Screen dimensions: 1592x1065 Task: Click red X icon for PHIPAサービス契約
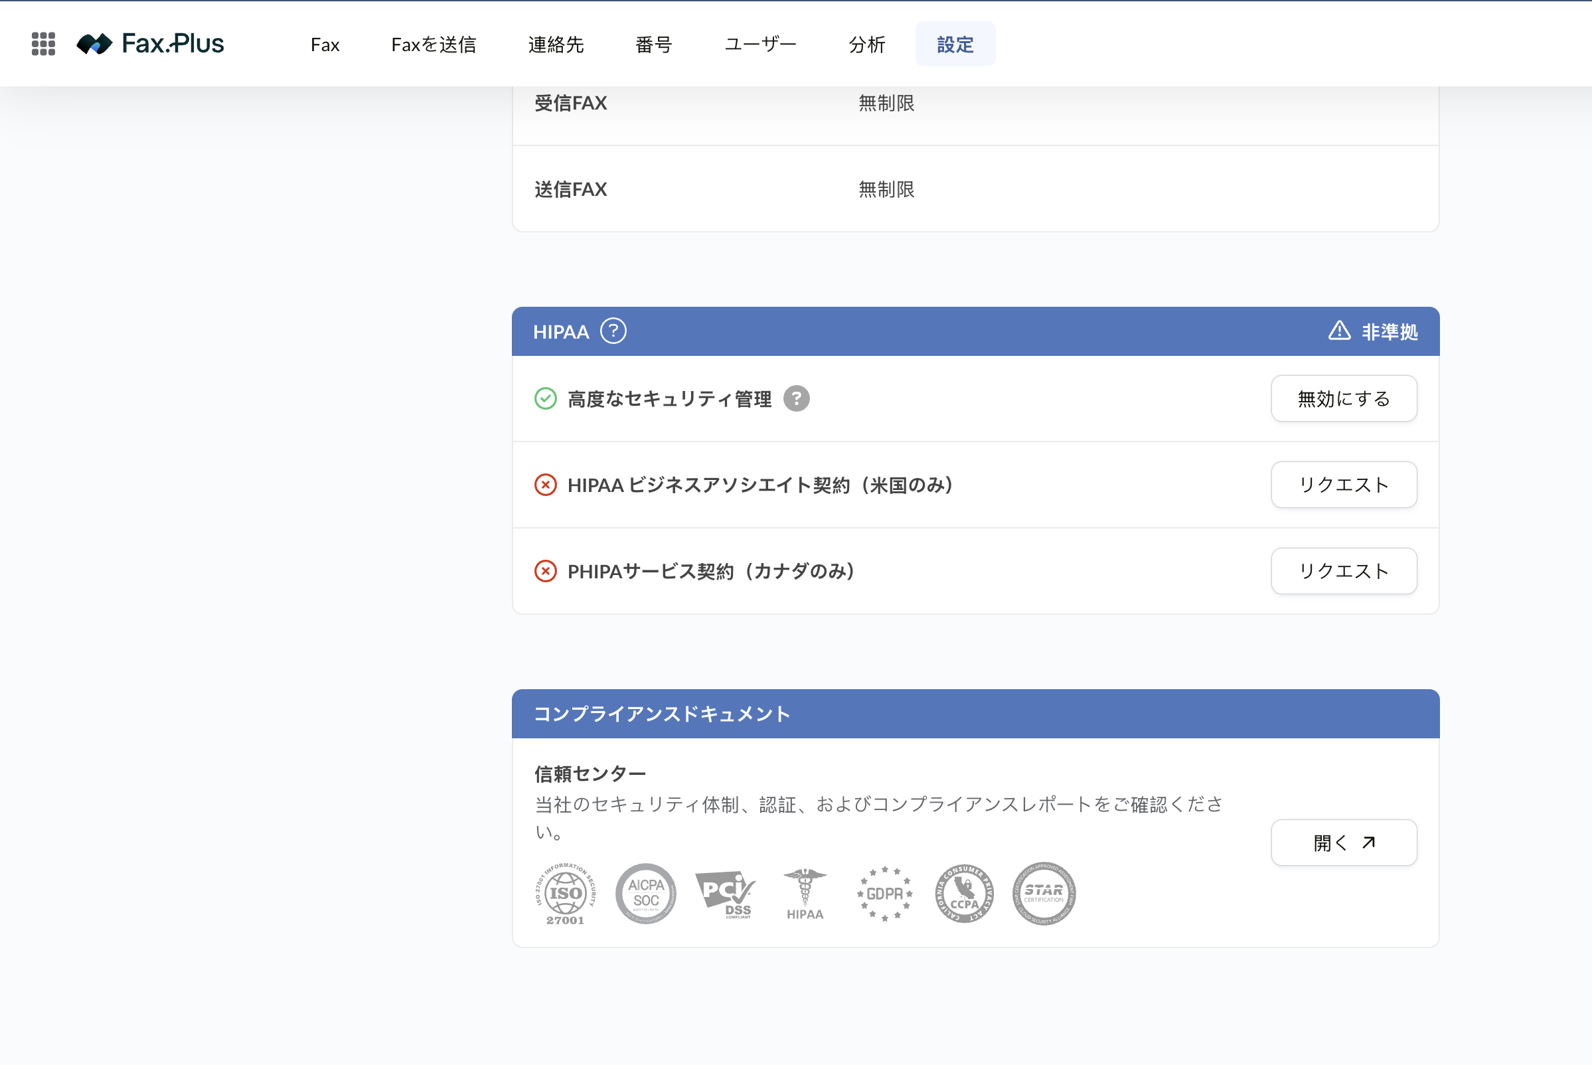pyautogui.click(x=545, y=571)
